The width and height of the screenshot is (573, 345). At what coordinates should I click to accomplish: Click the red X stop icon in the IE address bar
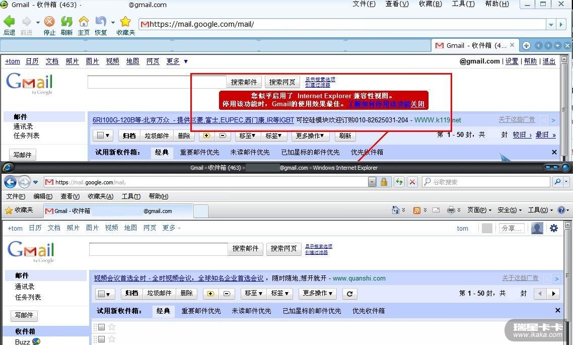(x=412, y=182)
